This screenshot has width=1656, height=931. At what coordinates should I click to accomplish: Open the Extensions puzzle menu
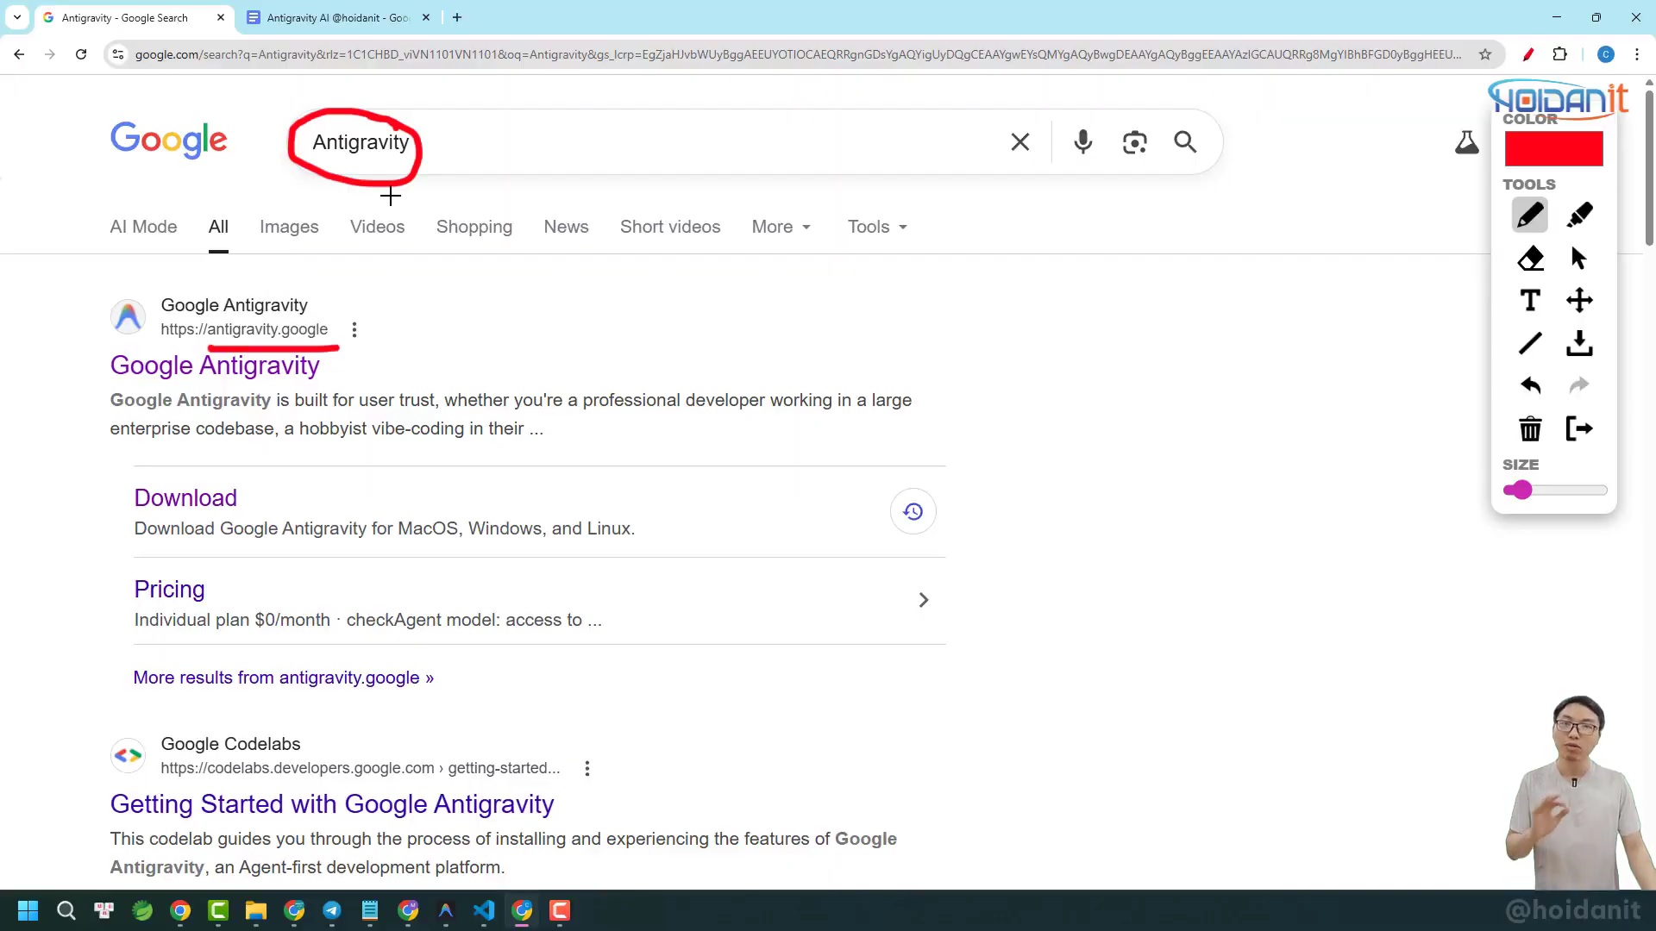point(1559,54)
